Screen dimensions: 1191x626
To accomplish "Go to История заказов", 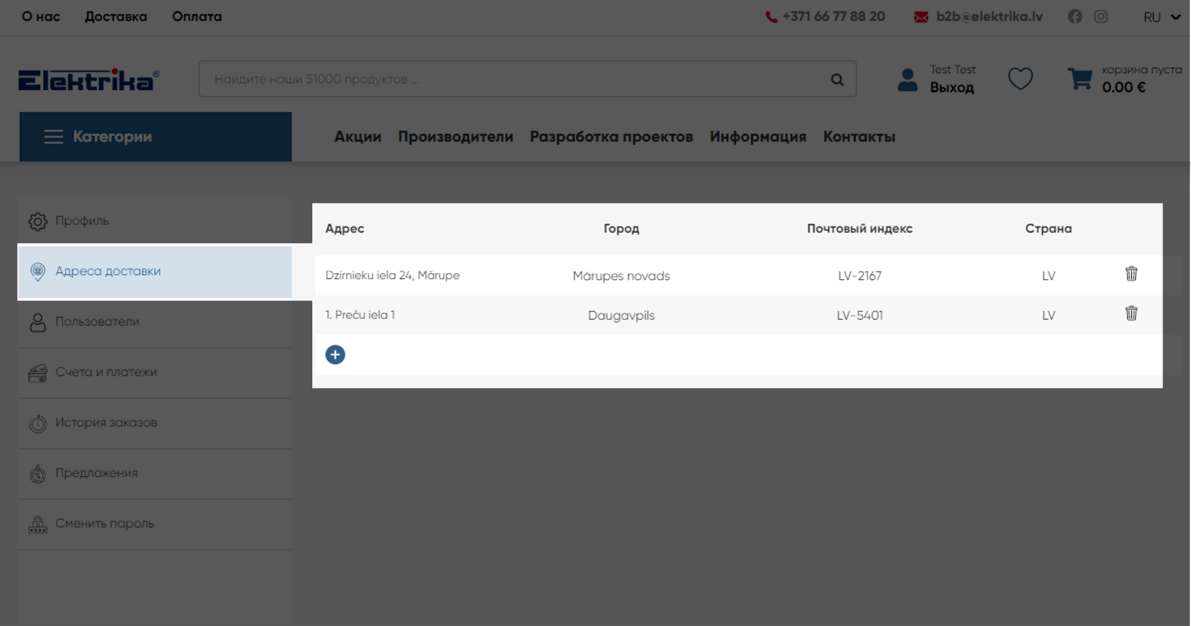I will tap(106, 422).
